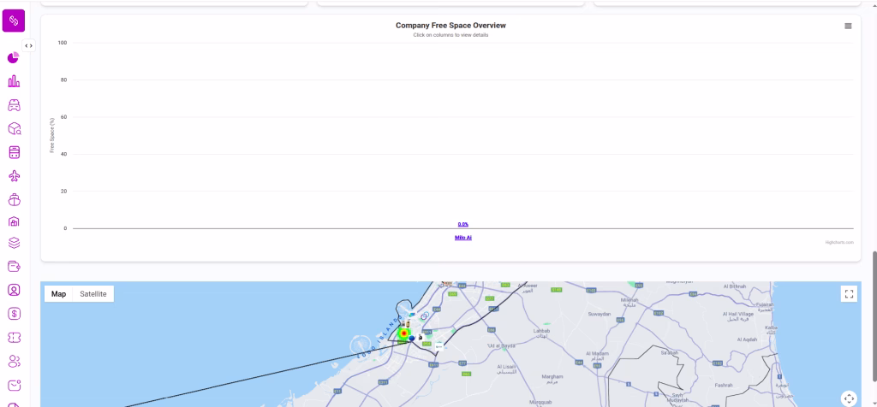Click the white logo marker near E311 junction

pos(439,346)
